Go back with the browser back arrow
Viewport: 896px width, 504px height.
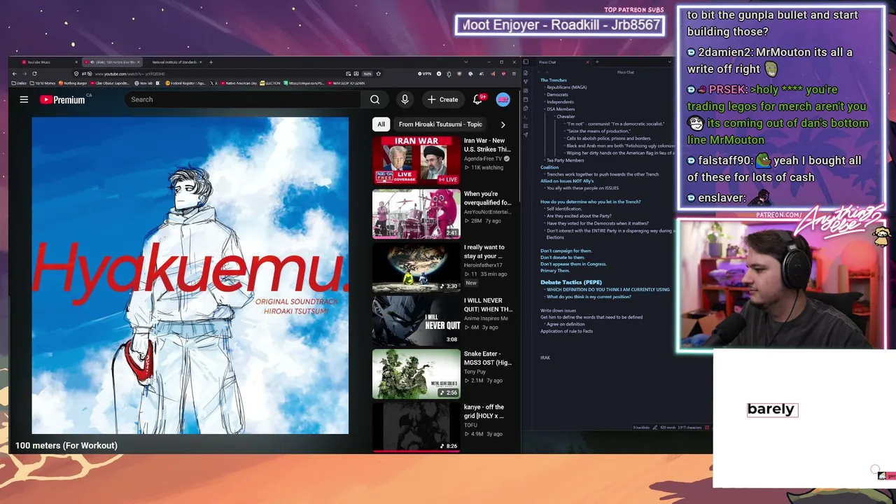tap(15, 73)
